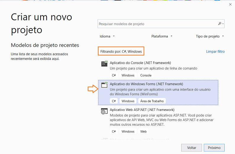Click the Windows tag of the Windows Forms template

128,101
